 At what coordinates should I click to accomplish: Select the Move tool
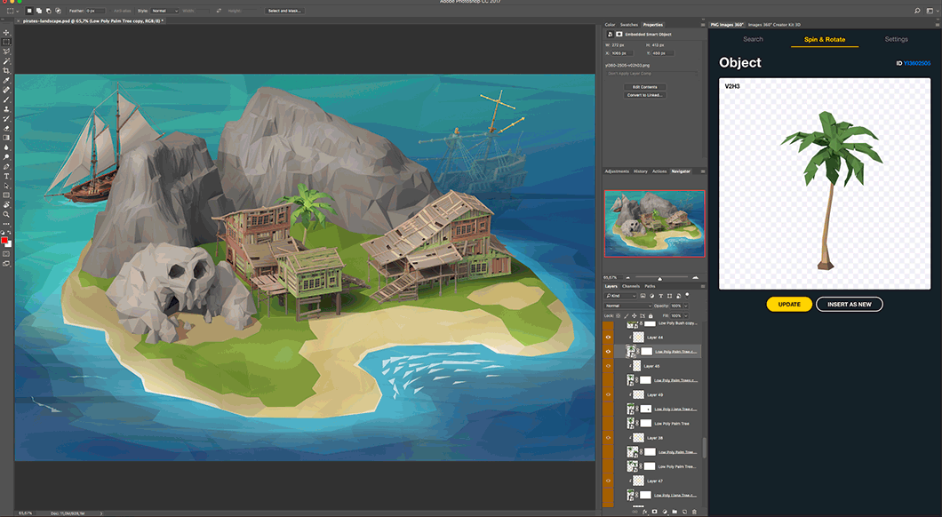click(6, 33)
